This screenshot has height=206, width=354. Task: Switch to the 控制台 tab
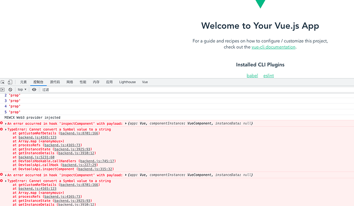click(x=38, y=82)
